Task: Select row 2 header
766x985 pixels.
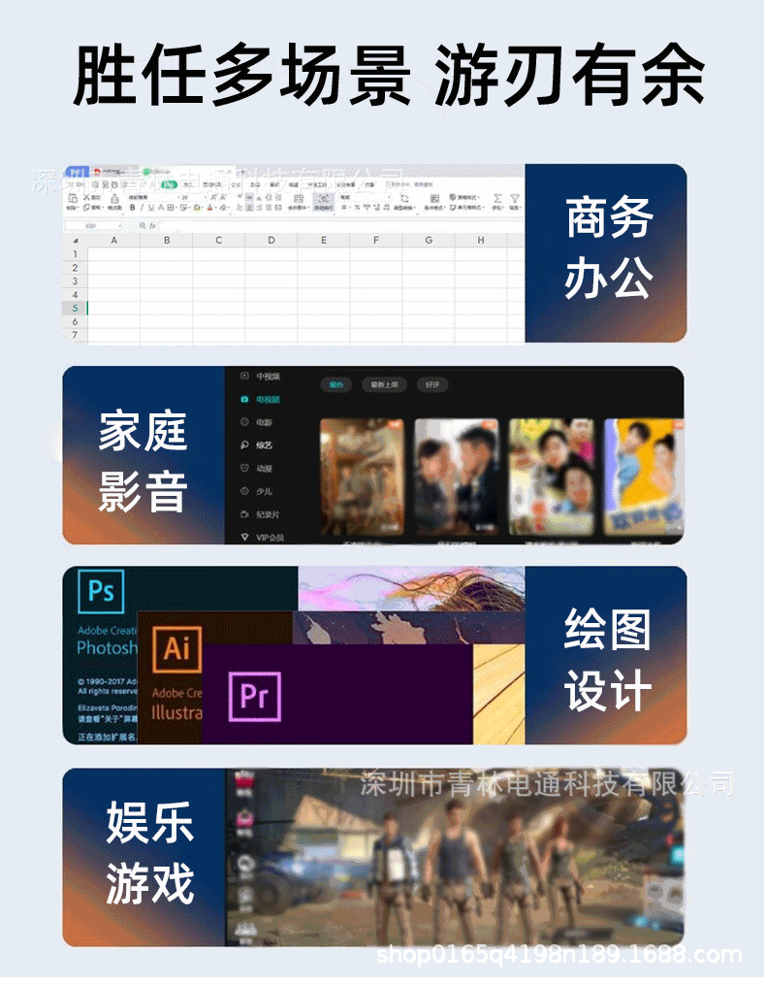Action: pos(75,268)
